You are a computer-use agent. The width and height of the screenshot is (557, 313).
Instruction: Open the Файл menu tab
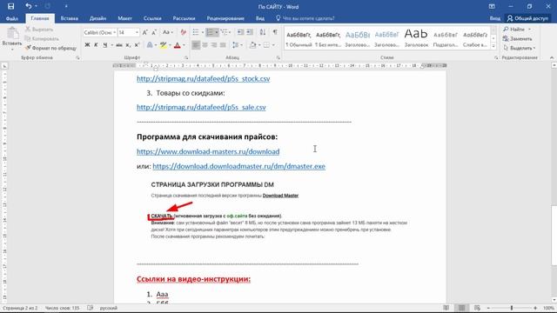coord(11,18)
